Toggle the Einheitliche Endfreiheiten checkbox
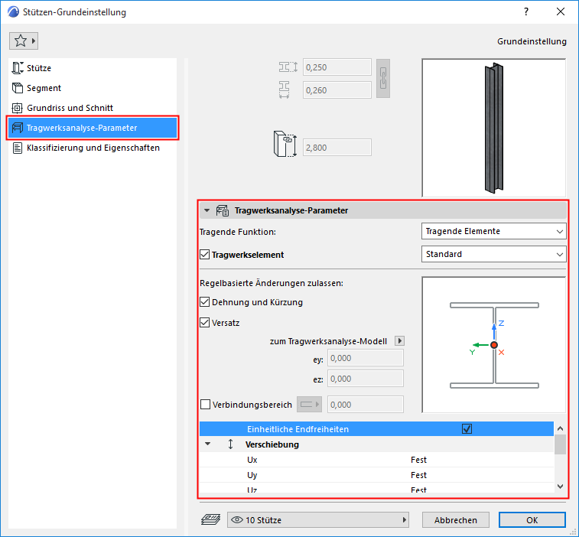This screenshot has width=579, height=537. pos(467,429)
